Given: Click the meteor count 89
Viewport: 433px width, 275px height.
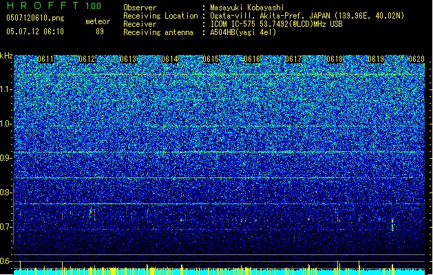Looking at the screenshot, I should pyautogui.click(x=100, y=32).
